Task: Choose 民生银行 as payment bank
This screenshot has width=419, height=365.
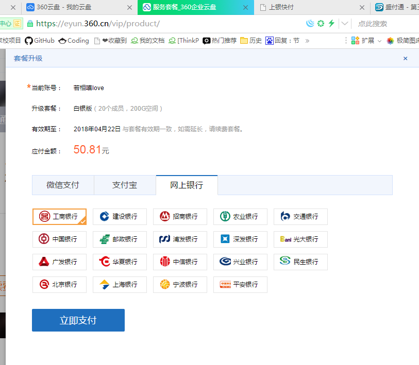Action: (300, 262)
